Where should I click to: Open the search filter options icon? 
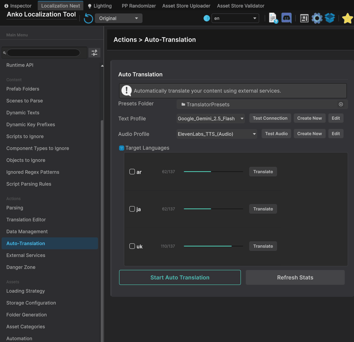click(94, 52)
